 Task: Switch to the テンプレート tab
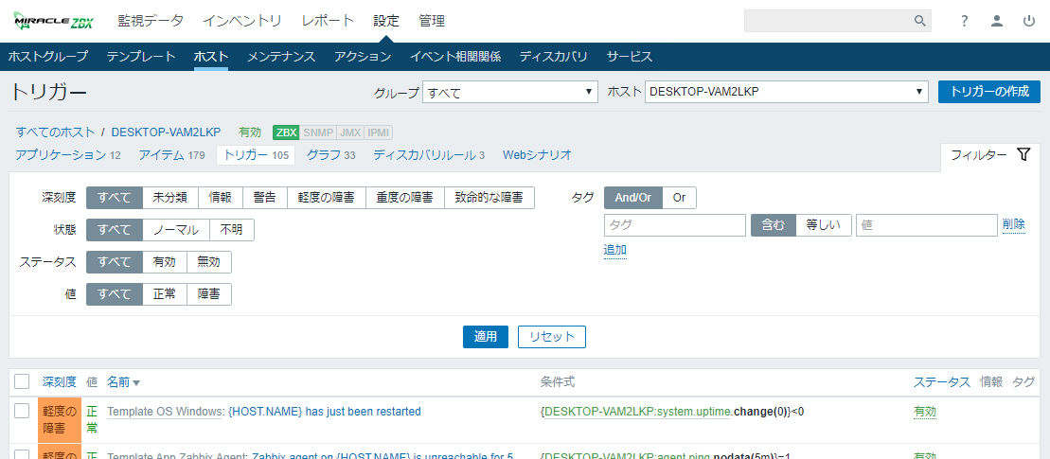[141, 57]
